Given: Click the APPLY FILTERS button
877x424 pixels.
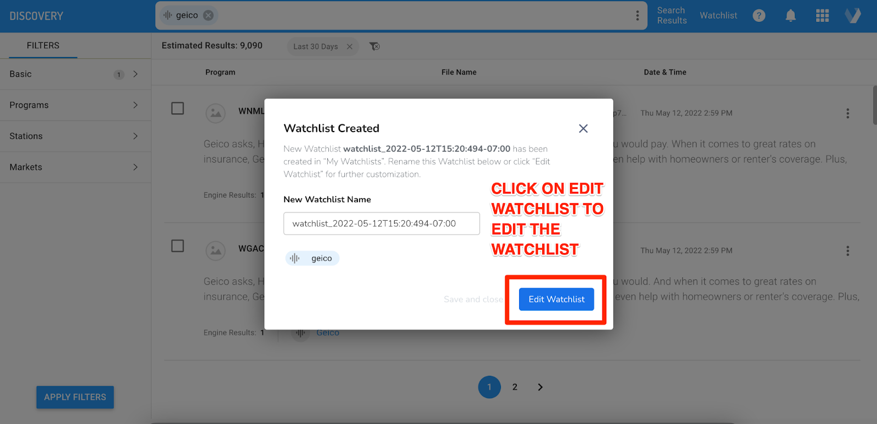Looking at the screenshot, I should 75,397.
